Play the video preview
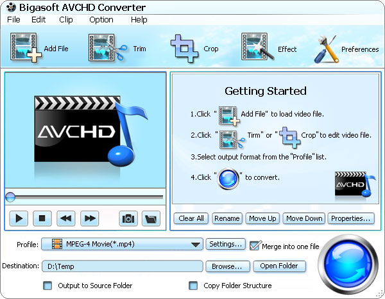This screenshot has height=299, width=385. pyautogui.click(x=19, y=218)
